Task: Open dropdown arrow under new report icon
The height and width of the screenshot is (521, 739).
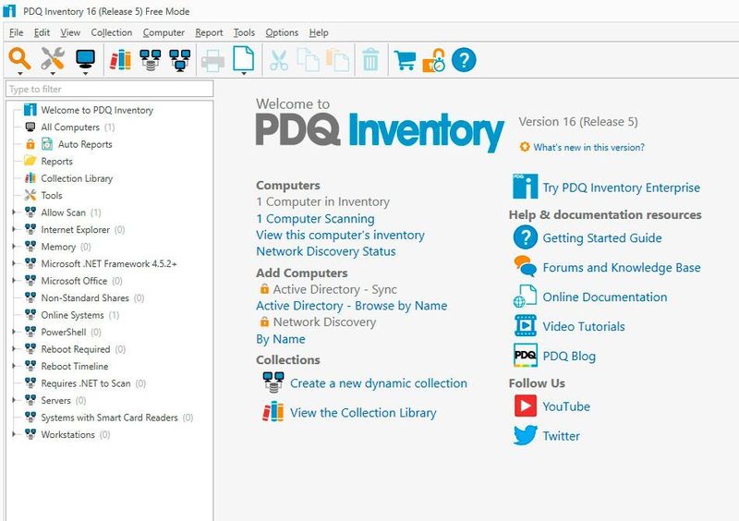Action: 244,74
